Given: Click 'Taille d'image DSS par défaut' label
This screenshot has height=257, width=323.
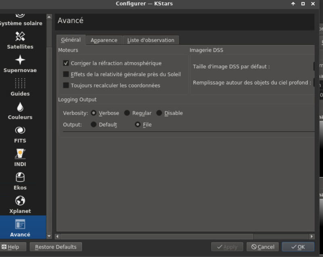Looking at the screenshot, I should tap(231, 67).
